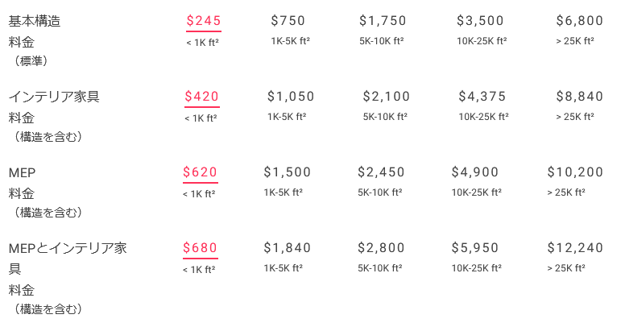
Task: Choose the $3,500 basic structure tier
Action: (x=480, y=21)
